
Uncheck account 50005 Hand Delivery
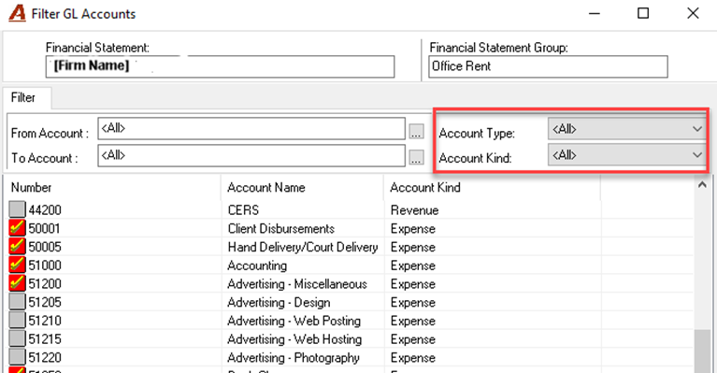[17, 247]
